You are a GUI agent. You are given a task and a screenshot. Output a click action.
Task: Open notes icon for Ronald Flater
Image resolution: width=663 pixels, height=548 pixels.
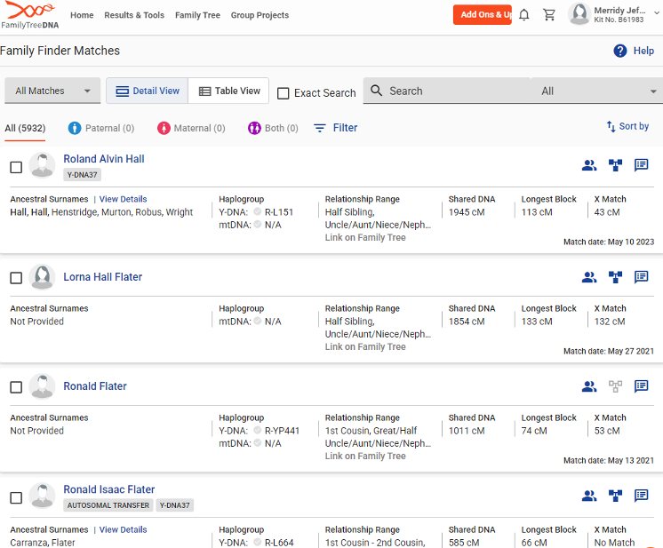(641, 386)
